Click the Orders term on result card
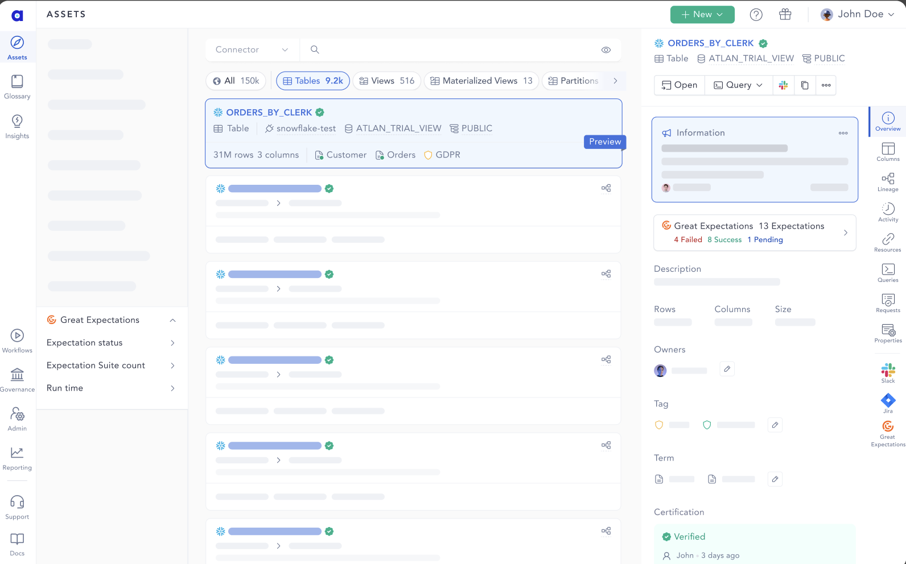 click(396, 155)
